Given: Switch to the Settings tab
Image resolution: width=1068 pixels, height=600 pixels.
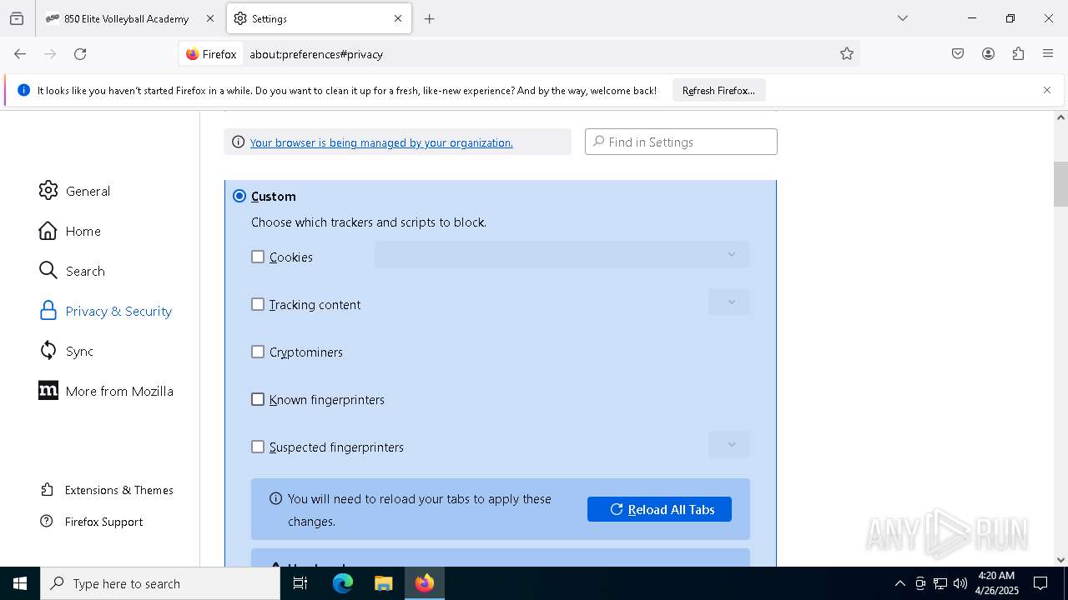Looking at the screenshot, I should click(x=319, y=18).
